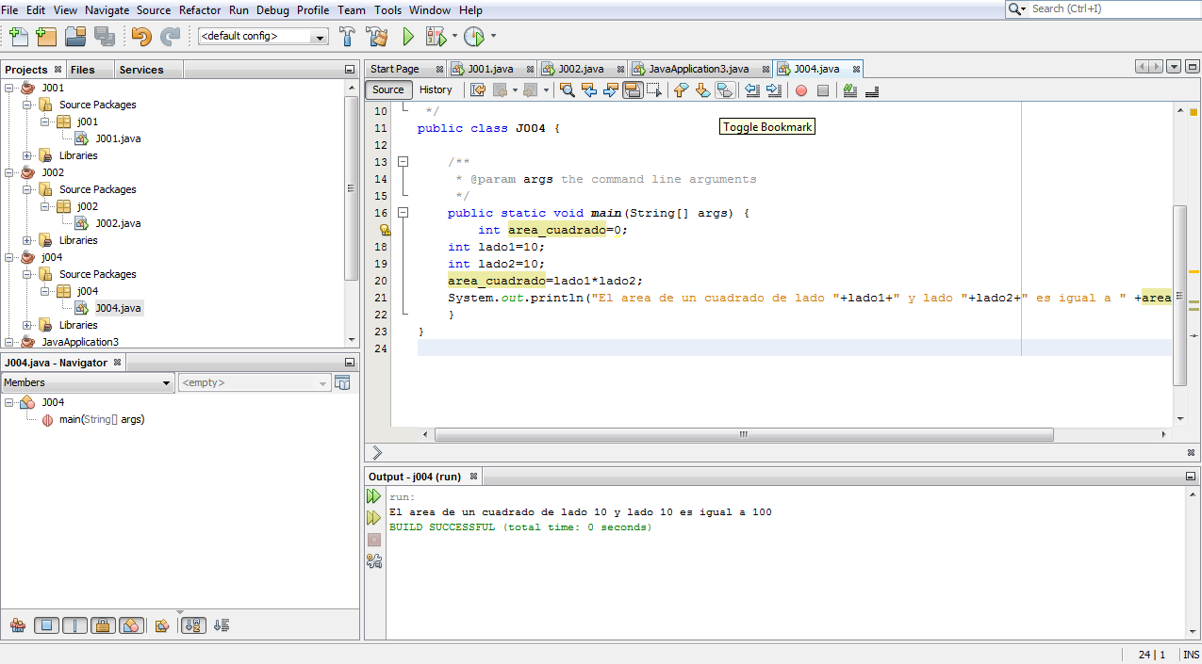The height and width of the screenshot is (664, 1202).
Task: Click the History view button
Action: (x=436, y=89)
